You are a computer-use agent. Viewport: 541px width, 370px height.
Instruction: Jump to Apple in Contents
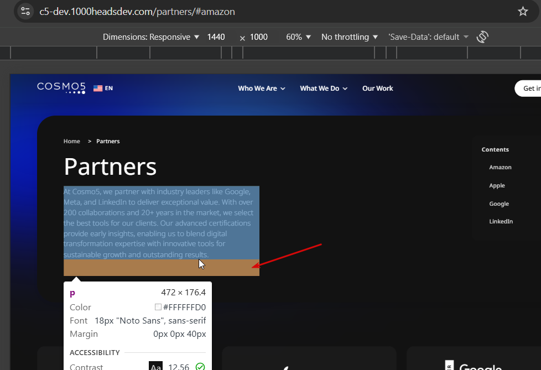[497, 185]
